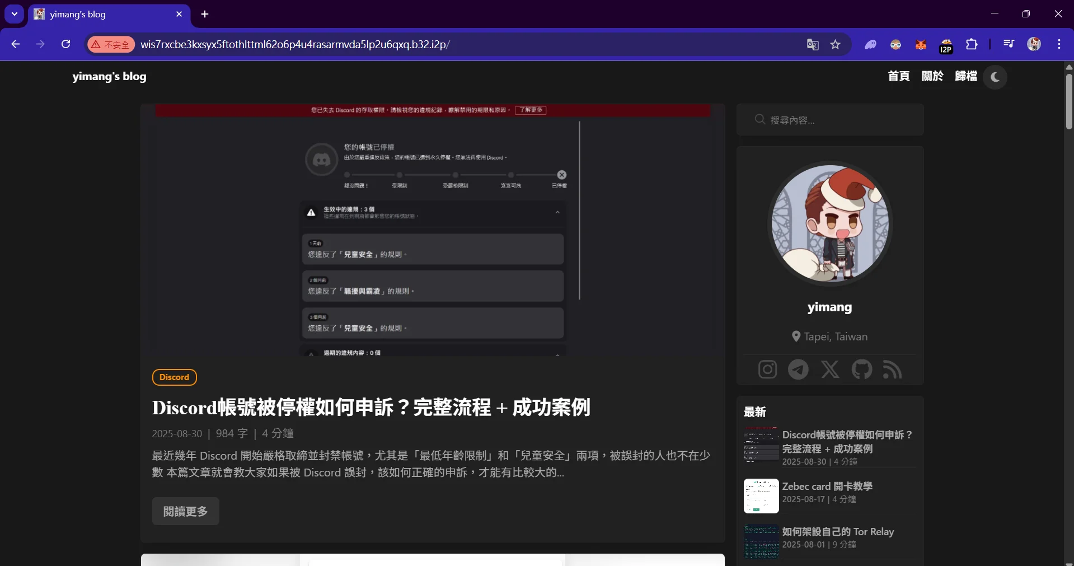Viewport: 1074px width, 566px height.
Task: Click the 搜尋內容 search field
Action: [x=830, y=120]
